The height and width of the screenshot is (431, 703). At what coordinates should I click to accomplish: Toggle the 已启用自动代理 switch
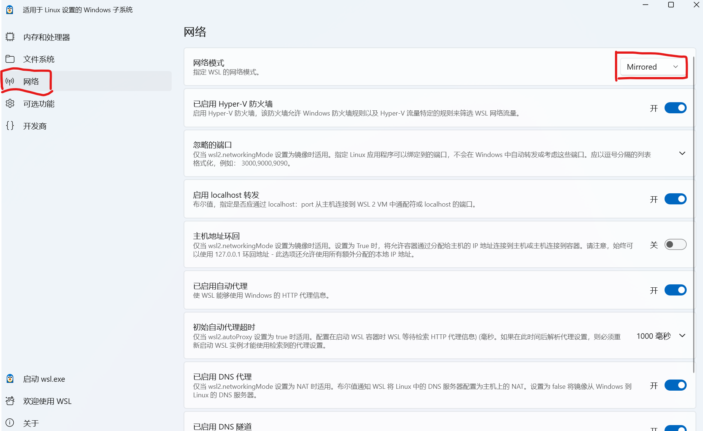[675, 290]
